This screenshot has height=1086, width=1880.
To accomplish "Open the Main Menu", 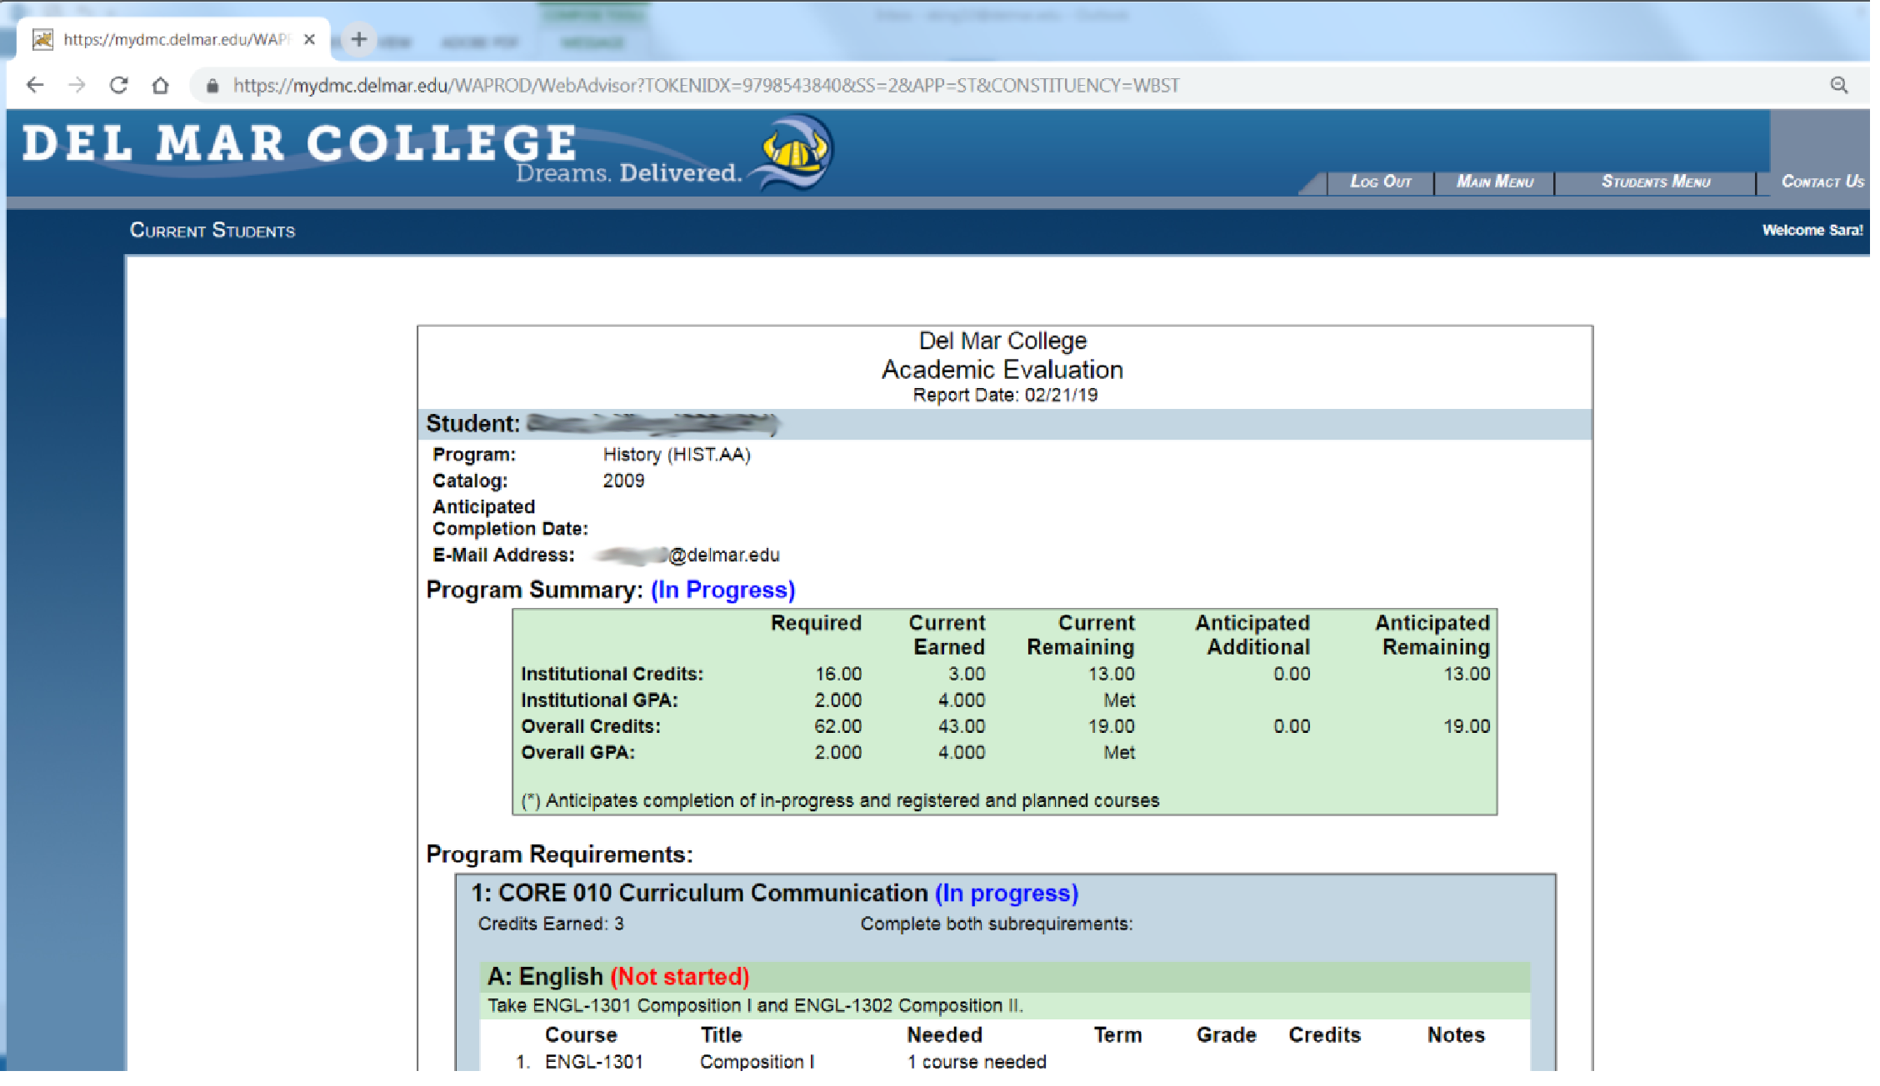I will coord(1495,182).
